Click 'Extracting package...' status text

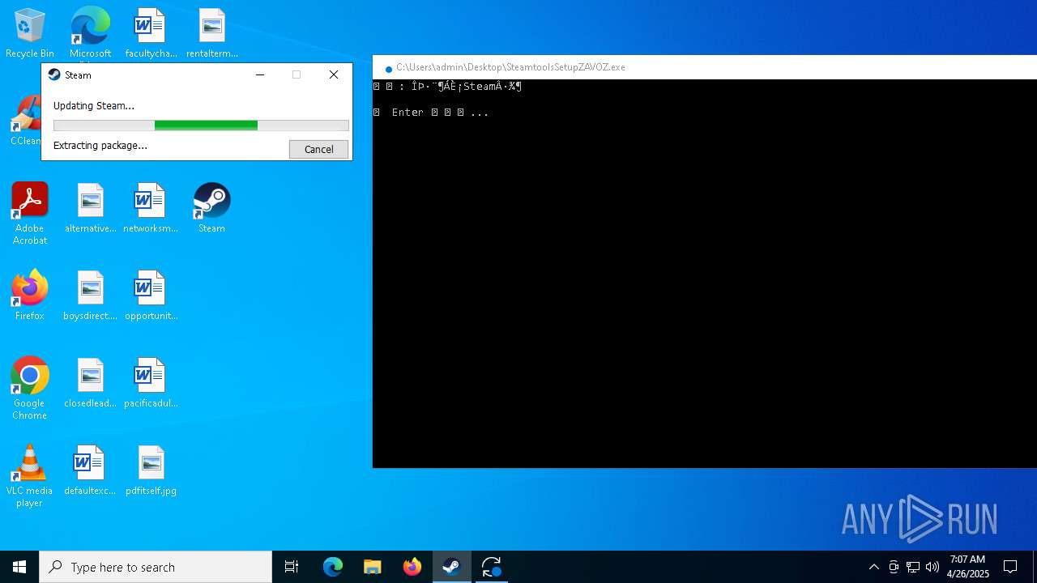click(100, 146)
